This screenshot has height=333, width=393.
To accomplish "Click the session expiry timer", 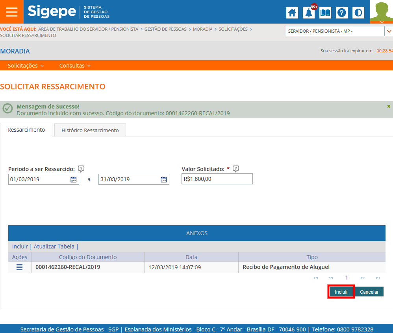I will [x=384, y=51].
